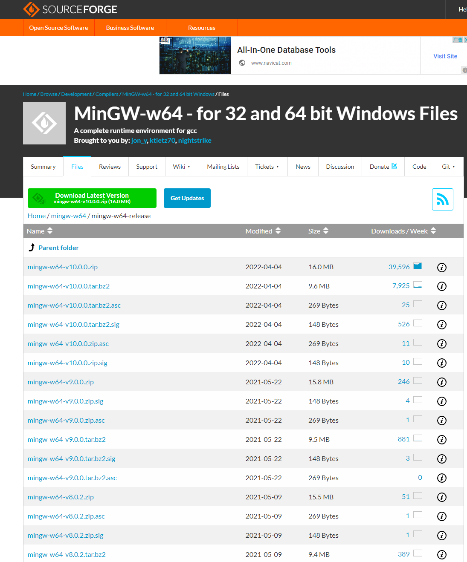Open the Open Source Software menu
This screenshot has width=467, height=562.
(x=58, y=28)
